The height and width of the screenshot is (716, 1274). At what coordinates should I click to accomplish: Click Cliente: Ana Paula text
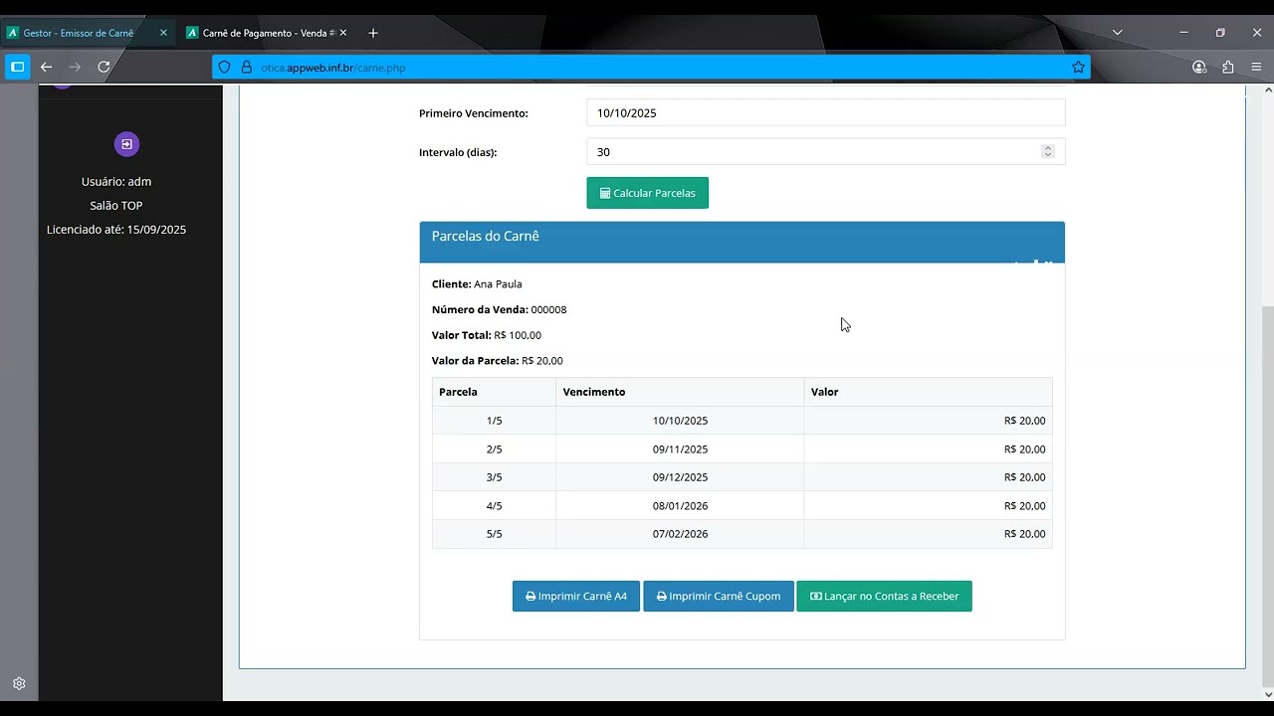point(477,284)
